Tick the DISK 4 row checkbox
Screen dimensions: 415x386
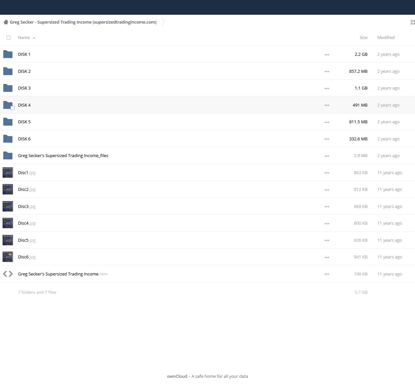12,108
